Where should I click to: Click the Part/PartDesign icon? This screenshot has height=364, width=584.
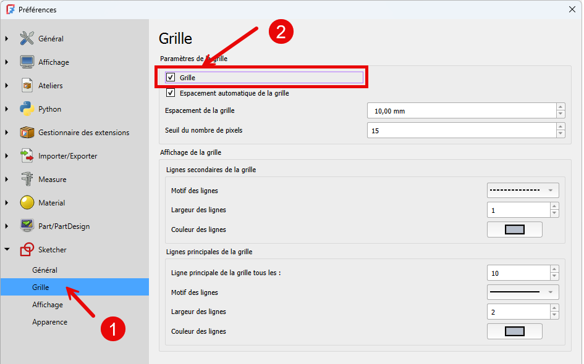(x=27, y=226)
